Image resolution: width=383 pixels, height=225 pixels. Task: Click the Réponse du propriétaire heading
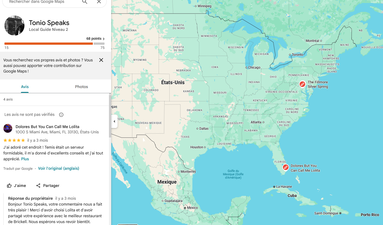pyautogui.click(x=30, y=198)
